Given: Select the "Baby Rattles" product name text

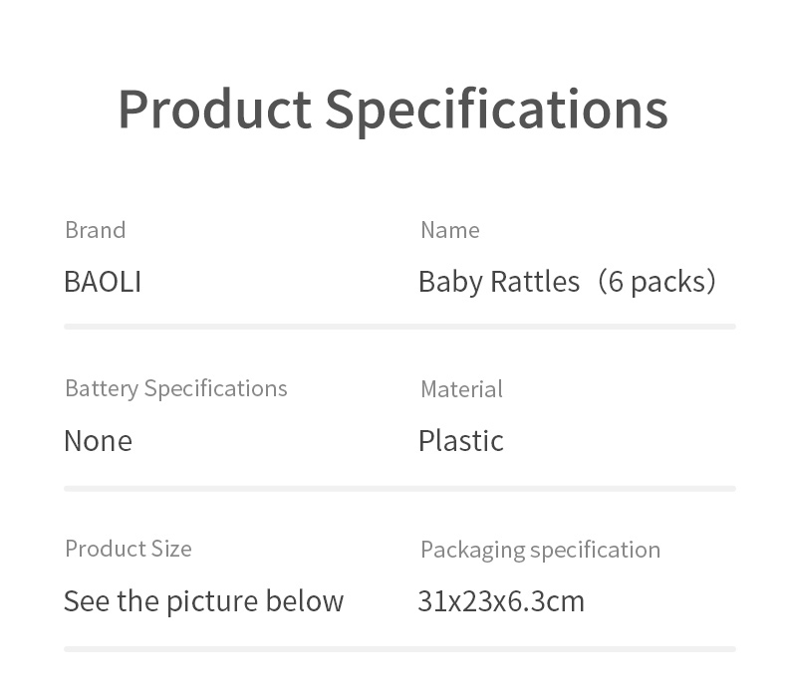Looking at the screenshot, I should coord(498,282).
